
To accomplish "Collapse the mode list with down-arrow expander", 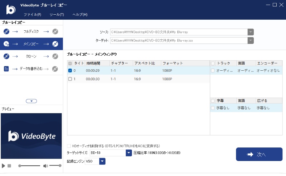I will click(x=31, y=101).
